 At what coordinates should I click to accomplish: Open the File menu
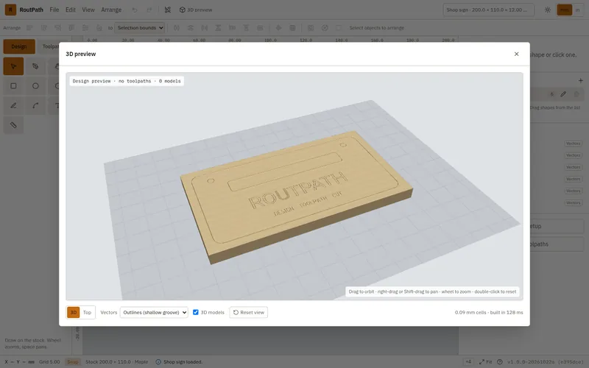coord(54,10)
